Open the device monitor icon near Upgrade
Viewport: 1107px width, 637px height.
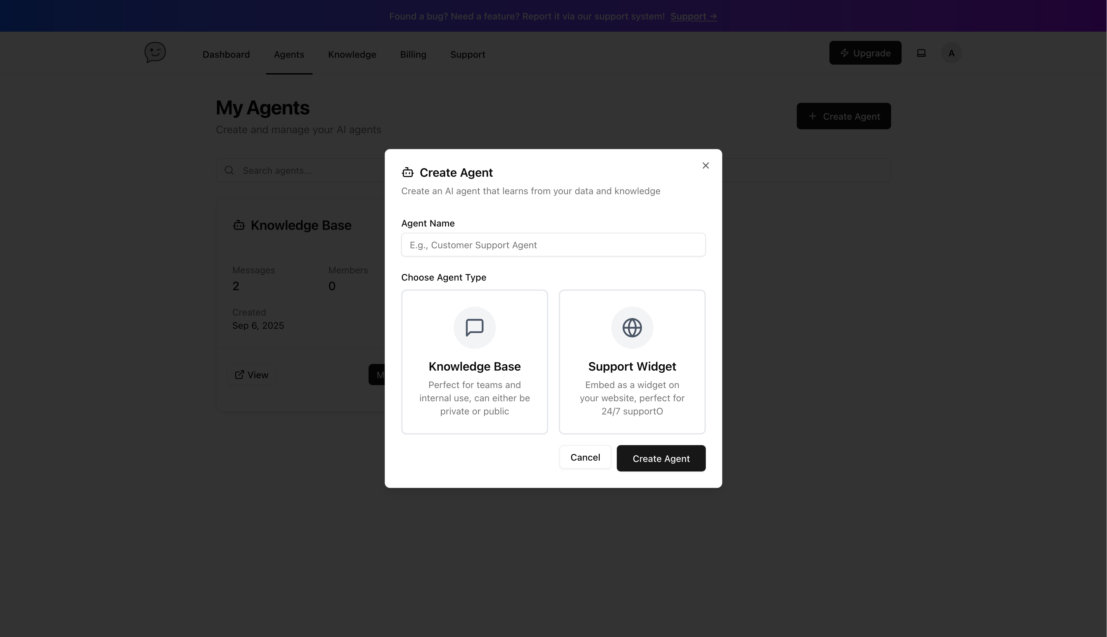[x=921, y=52]
